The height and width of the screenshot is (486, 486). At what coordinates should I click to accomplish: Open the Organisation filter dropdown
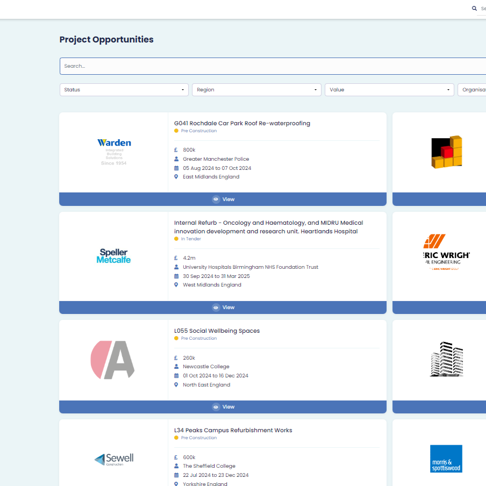point(472,90)
